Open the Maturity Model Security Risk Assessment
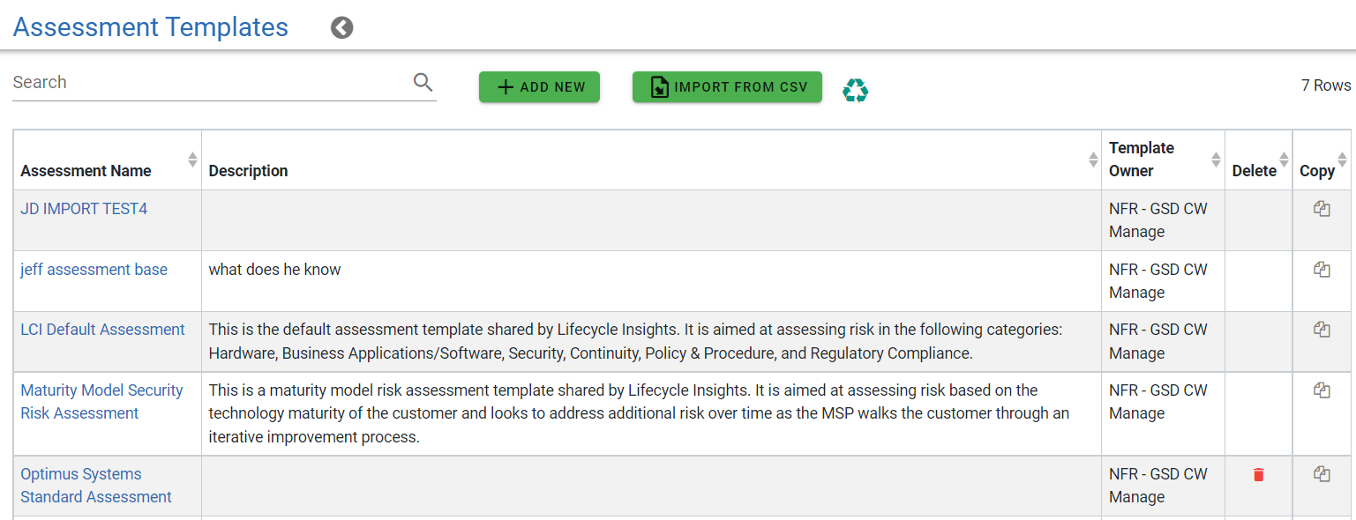 click(x=101, y=401)
